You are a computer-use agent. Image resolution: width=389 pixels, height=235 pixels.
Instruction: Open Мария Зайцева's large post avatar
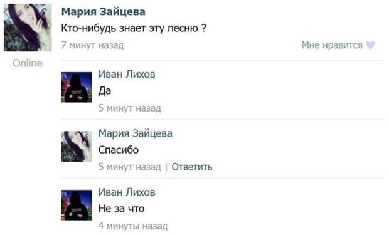[x=28, y=28]
